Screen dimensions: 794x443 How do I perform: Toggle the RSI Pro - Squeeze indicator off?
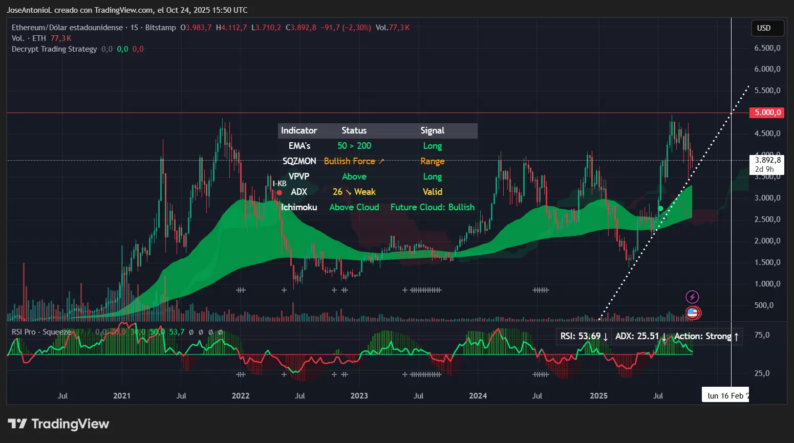click(41, 331)
